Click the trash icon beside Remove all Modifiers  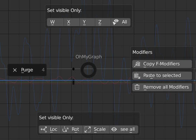(x=137, y=87)
